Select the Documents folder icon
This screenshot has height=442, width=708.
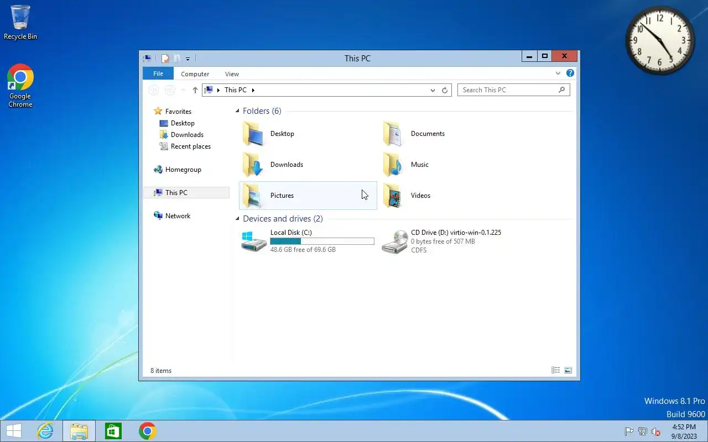394,134
